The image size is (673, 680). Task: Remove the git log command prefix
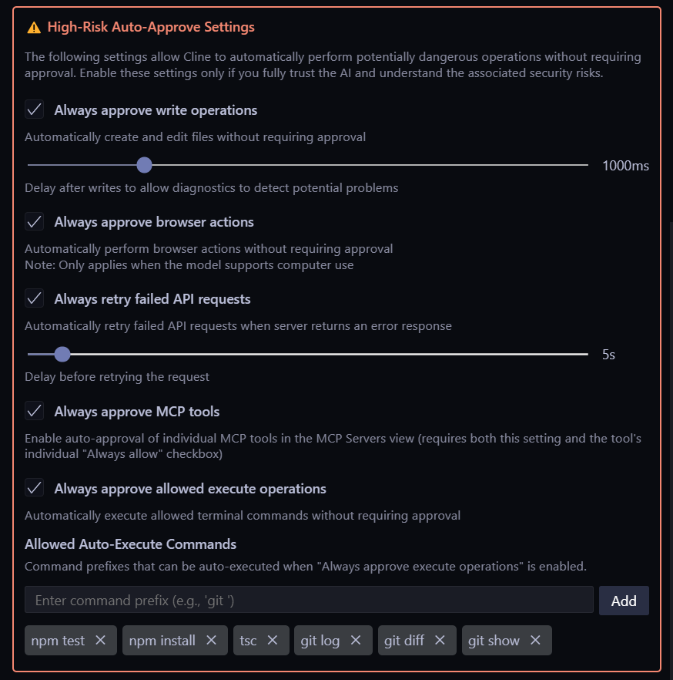[x=356, y=640]
